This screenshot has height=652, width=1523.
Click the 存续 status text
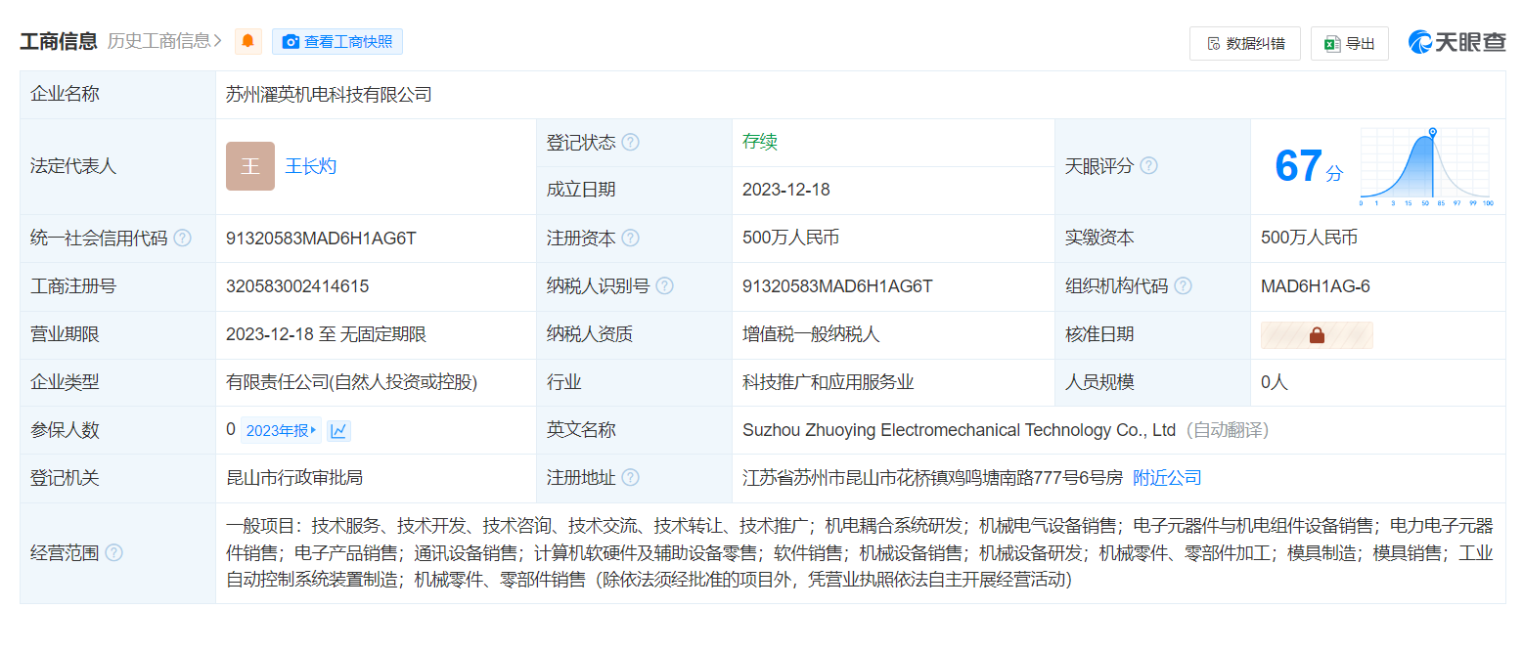[760, 142]
